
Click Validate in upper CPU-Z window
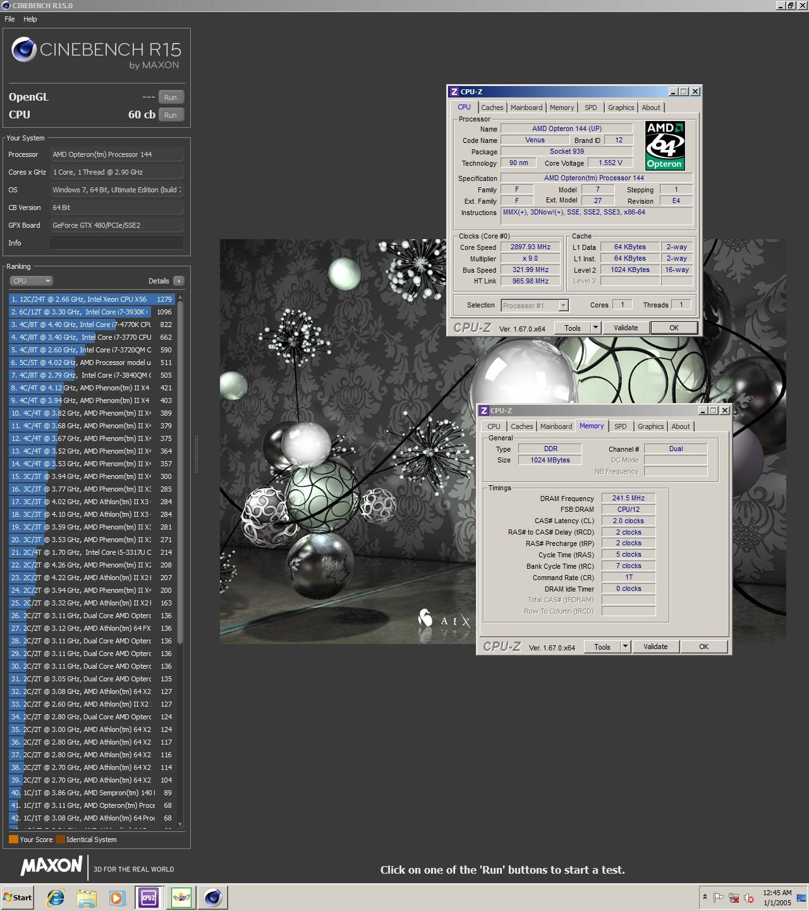pos(626,328)
